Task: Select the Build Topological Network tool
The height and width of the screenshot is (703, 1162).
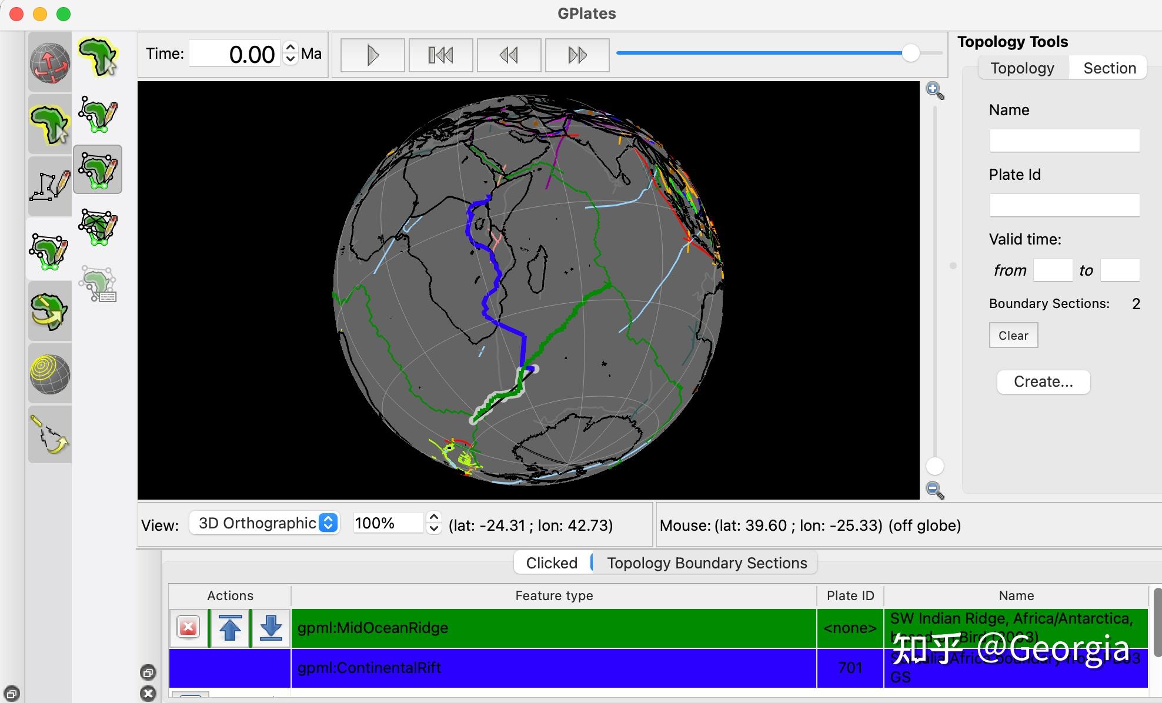Action: click(98, 226)
